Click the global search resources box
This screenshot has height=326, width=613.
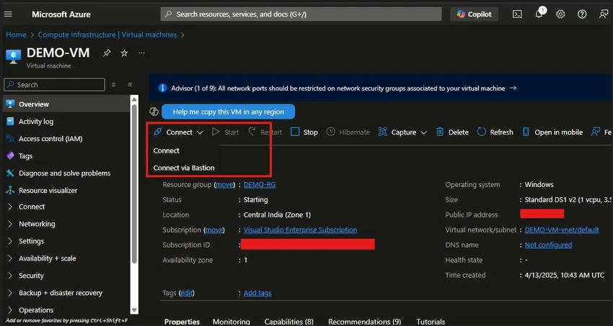[301, 14]
